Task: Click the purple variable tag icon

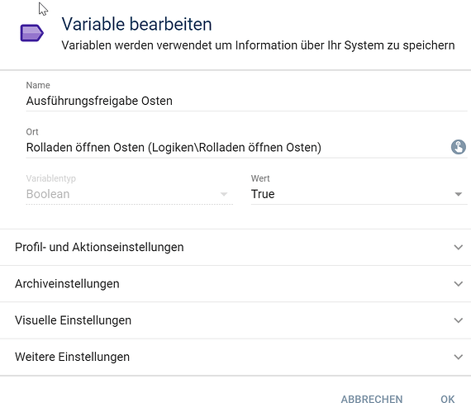Action: tap(32, 33)
